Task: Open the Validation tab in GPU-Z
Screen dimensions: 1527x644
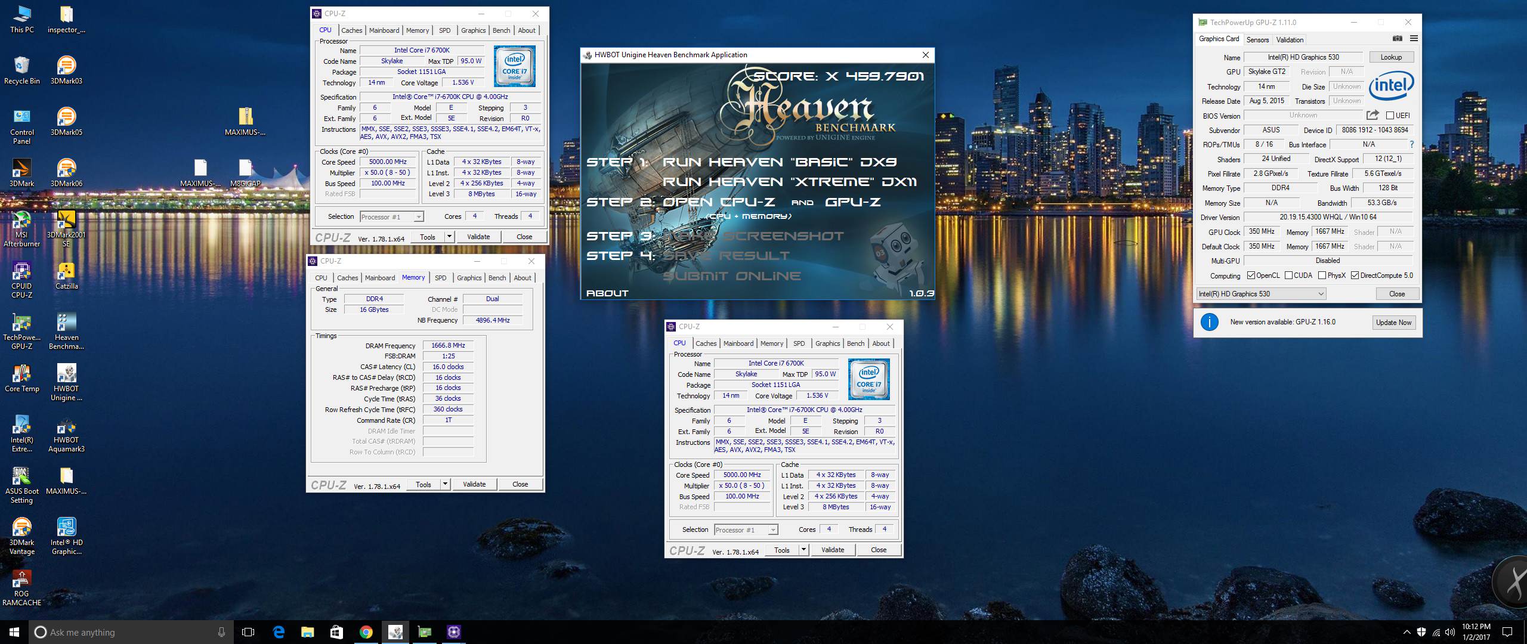Action: pos(1290,40)
